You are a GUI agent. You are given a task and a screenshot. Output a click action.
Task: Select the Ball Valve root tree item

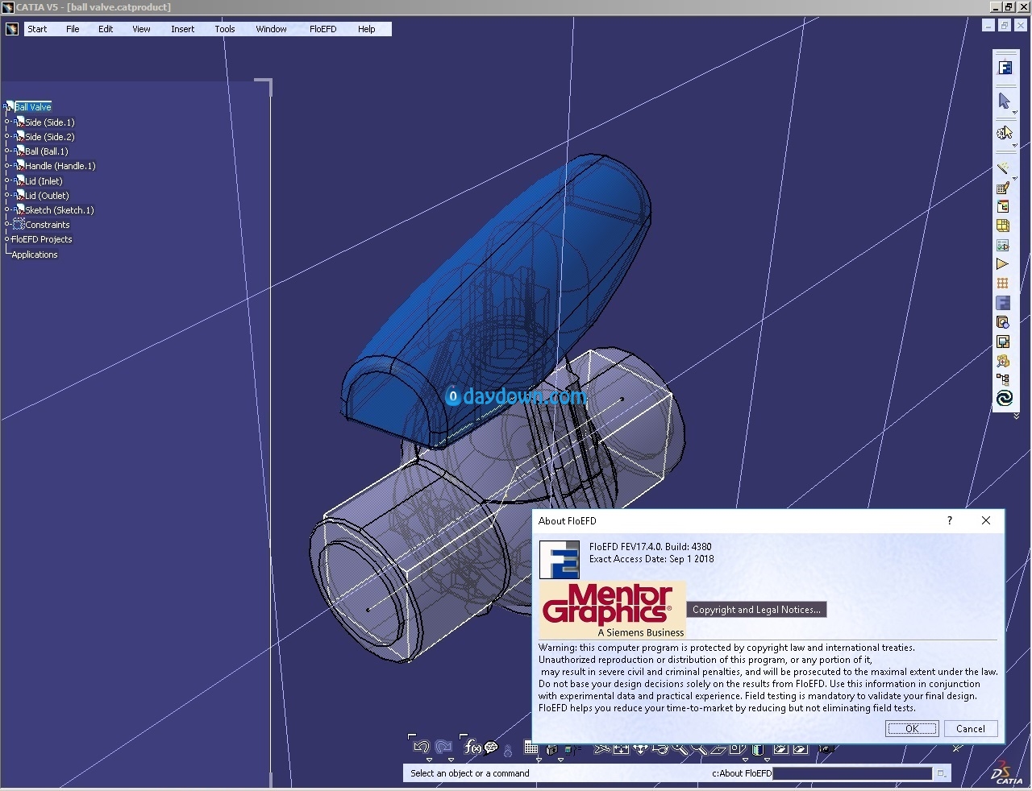click(x=32, y=107)
